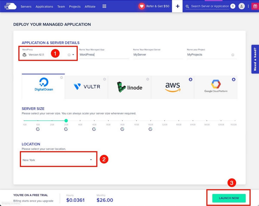Select the Vultr provider

[87, 87]
